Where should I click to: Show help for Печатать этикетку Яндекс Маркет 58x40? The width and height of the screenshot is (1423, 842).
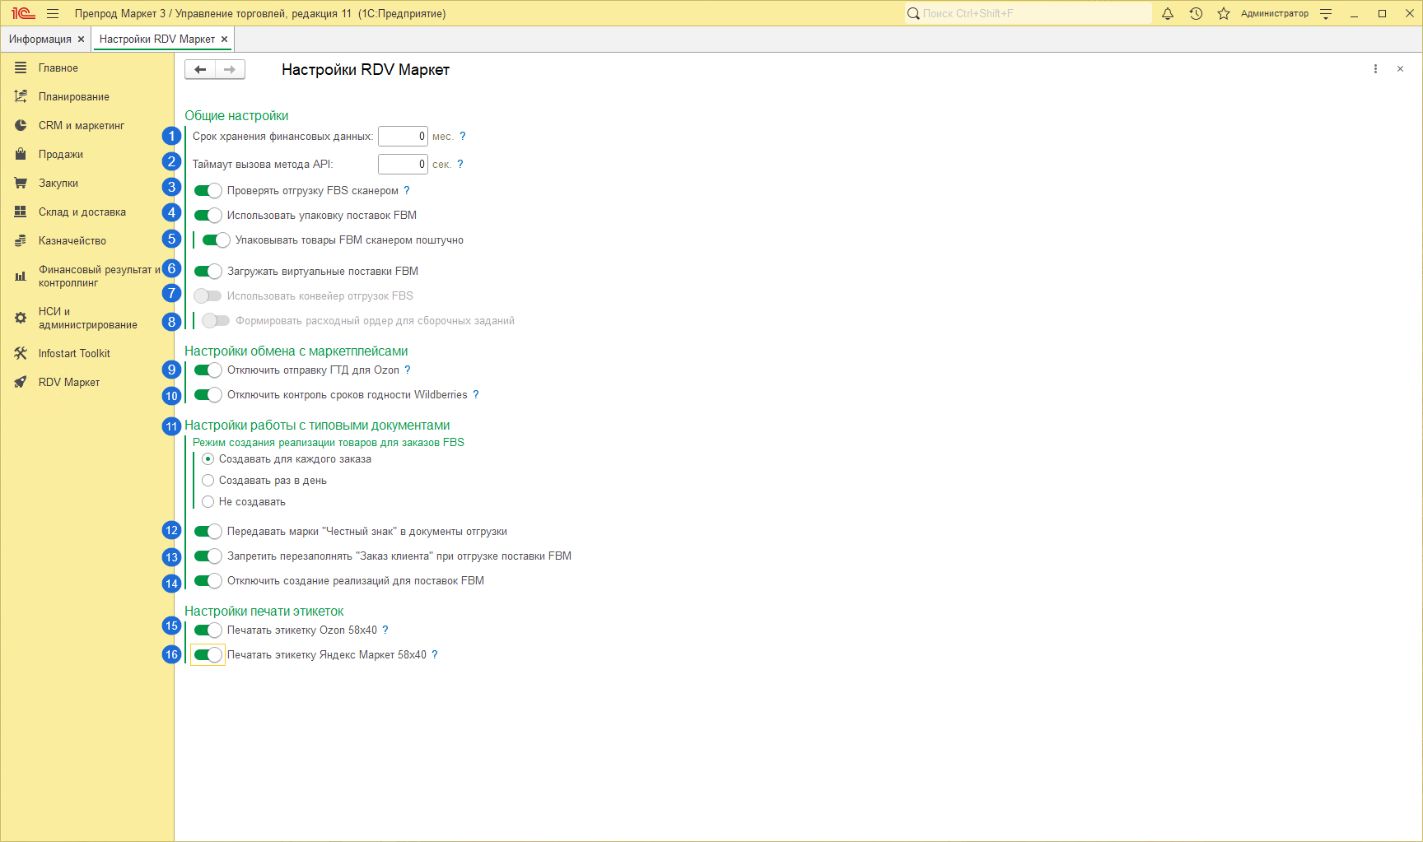435,655
